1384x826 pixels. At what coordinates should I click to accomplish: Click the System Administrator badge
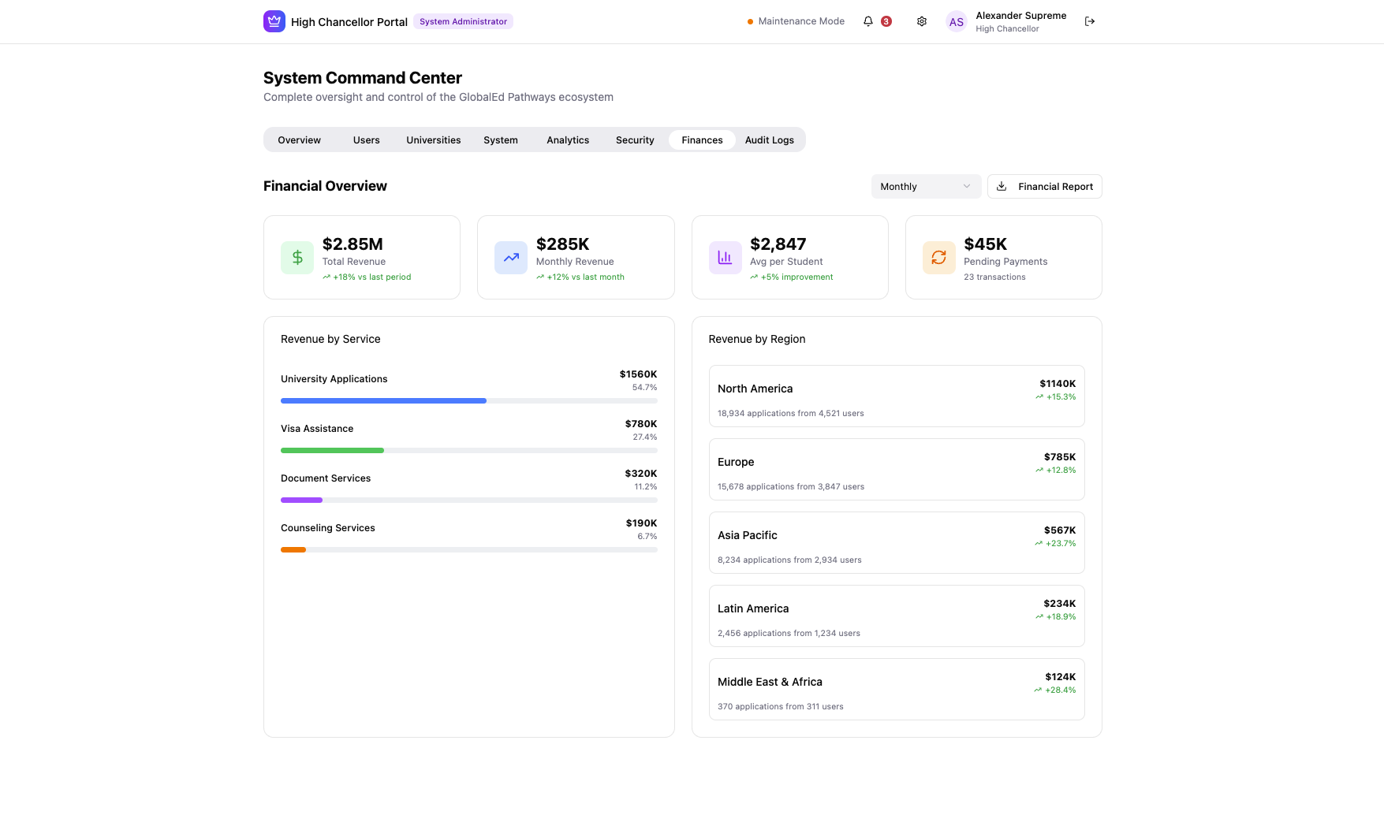(463, 22)
